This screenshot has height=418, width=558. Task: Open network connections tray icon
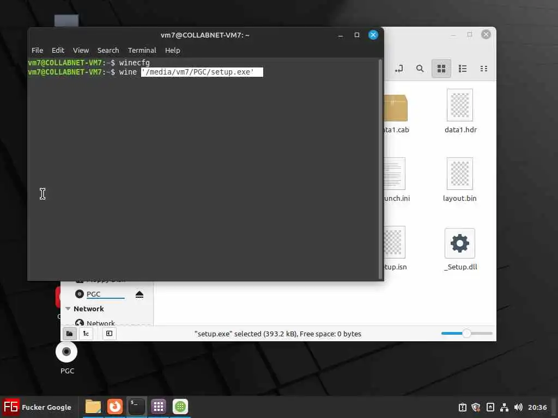tap(504, 407)
